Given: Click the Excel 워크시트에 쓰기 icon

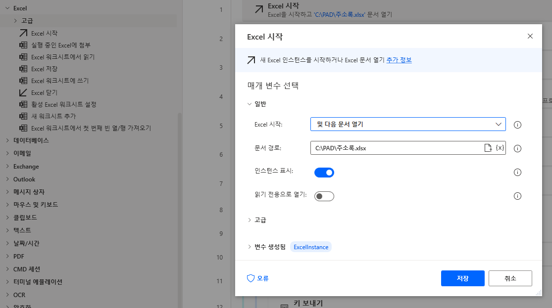Looking at the screenshot, I should [23, 81].
